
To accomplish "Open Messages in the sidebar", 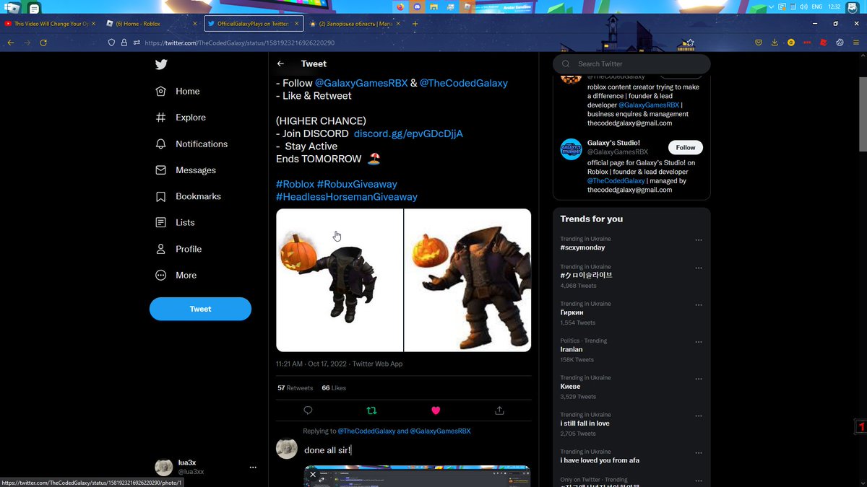I will click(x=186, y=170).
